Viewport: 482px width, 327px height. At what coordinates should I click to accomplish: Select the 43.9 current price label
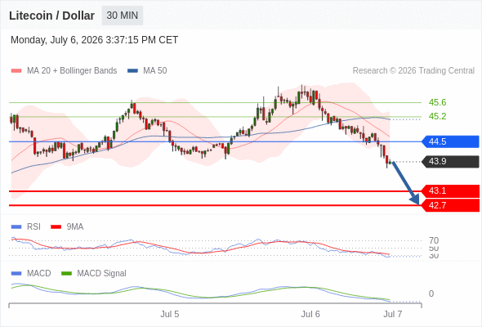point(451,162)
